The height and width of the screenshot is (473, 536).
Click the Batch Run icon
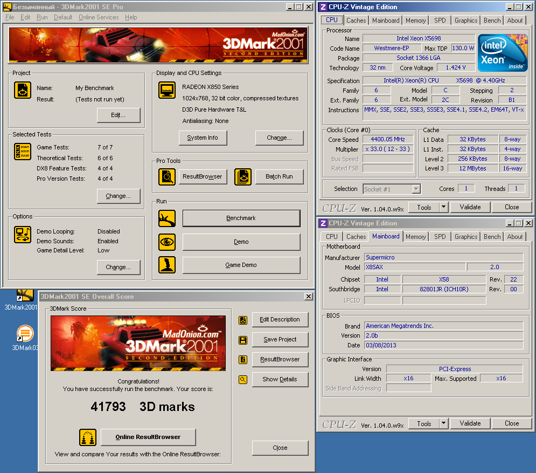click(243, 177)
